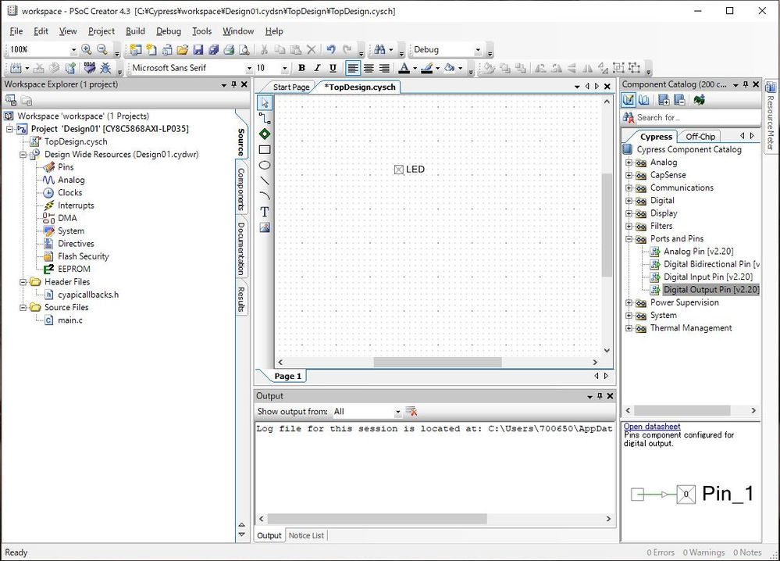The height and width of the screenshot is (561, 780).
Task: Collapse the Ports and Pins category
Action: click(630, 238)
